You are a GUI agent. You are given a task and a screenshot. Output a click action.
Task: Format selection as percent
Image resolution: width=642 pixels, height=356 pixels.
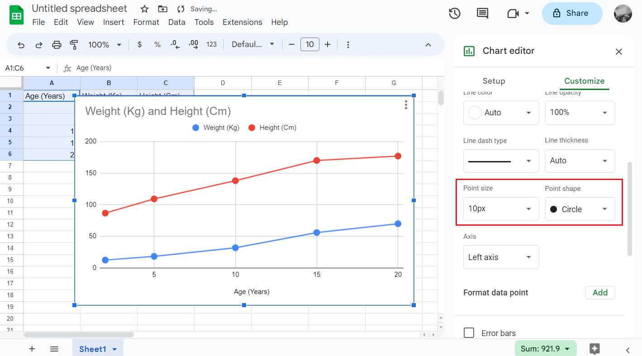click(x=157, y=44)
